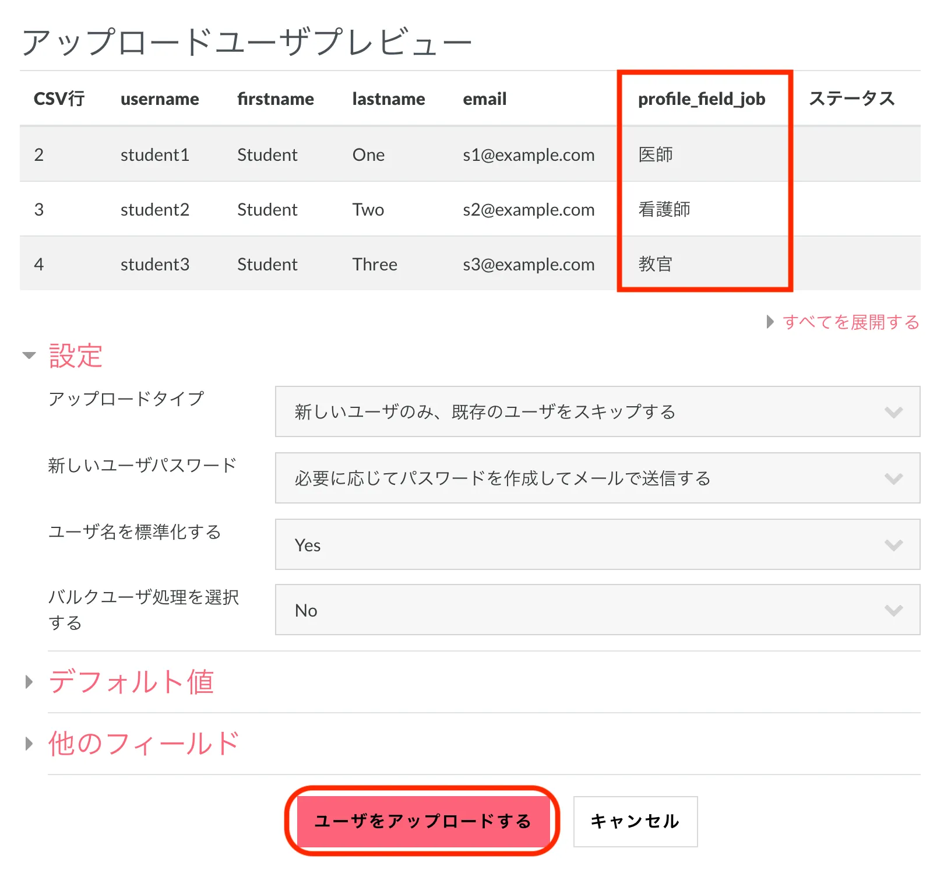Image resolution: width=944 pixels, height=880 pixels.
Task: Click the chevron icon in the Yes select
Action: pos(893,545)
